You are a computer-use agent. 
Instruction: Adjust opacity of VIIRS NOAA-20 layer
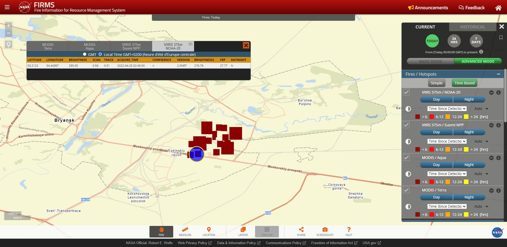408,109
